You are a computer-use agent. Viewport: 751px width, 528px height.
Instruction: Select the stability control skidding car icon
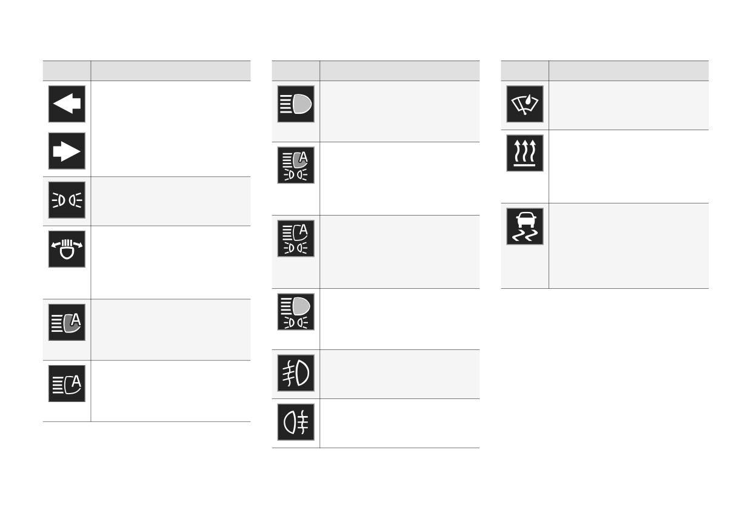525,226
